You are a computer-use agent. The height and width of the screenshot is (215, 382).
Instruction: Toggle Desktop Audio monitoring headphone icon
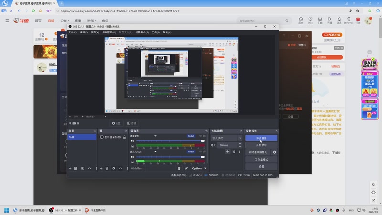132,146
